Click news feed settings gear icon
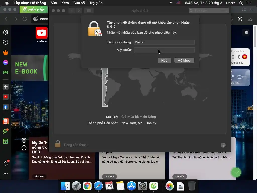 click(24, 140)
